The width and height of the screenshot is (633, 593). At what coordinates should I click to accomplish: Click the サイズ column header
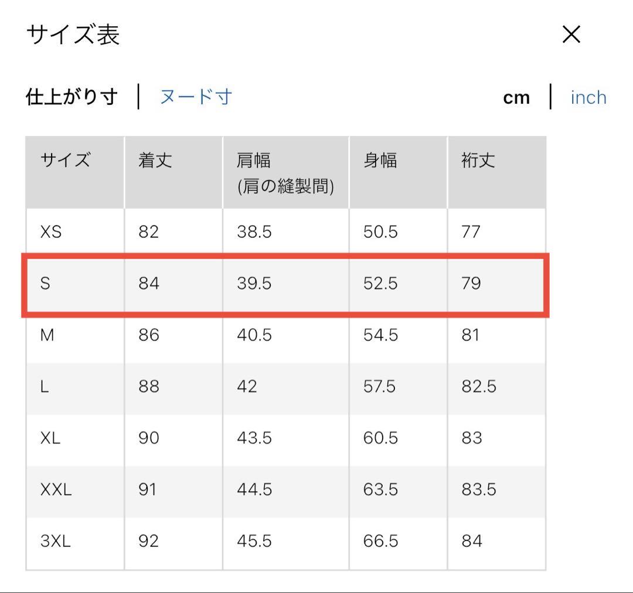pos(65,161)
